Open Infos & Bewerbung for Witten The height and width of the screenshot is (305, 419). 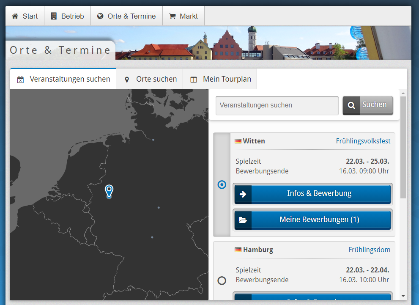tap(313, 194)
